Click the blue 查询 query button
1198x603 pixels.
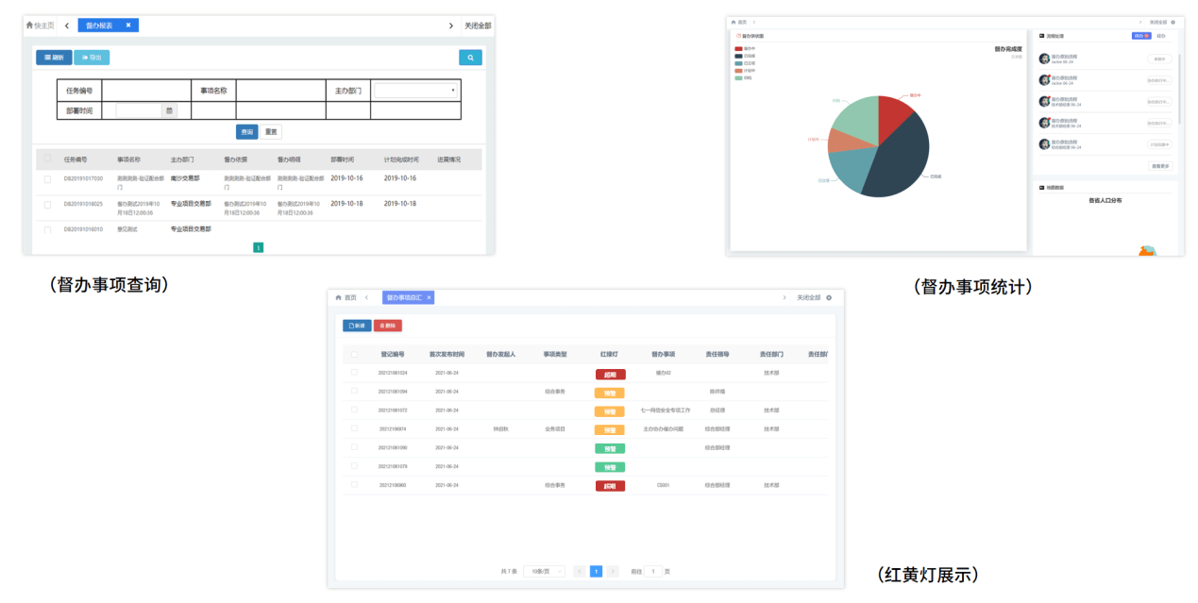tap(246, 132)
